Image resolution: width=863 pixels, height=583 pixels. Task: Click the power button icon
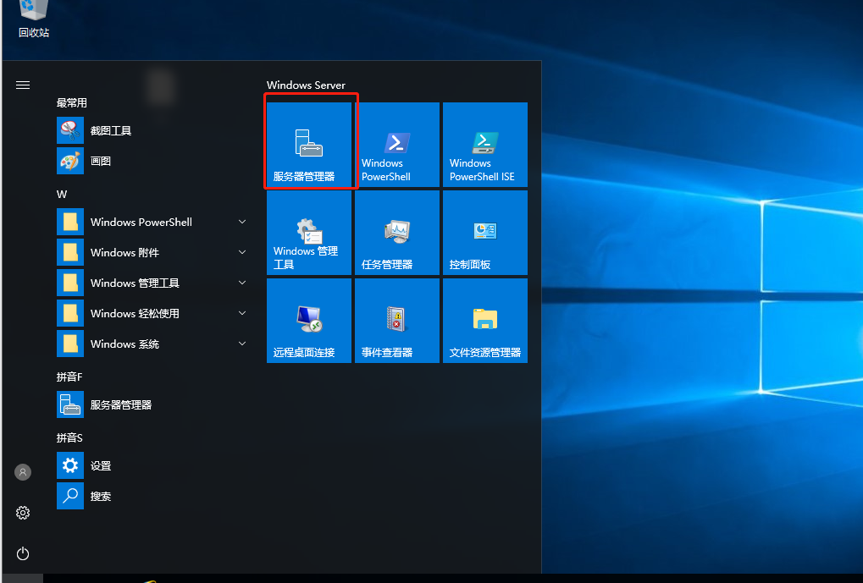23,553
